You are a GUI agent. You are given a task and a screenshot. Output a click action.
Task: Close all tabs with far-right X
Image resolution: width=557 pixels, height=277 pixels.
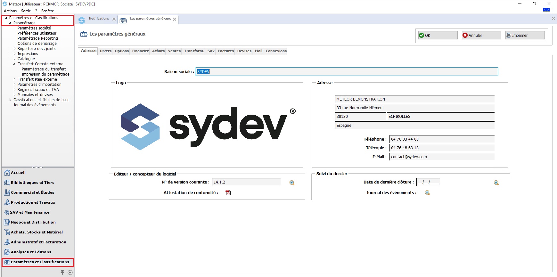click(553, 19)
